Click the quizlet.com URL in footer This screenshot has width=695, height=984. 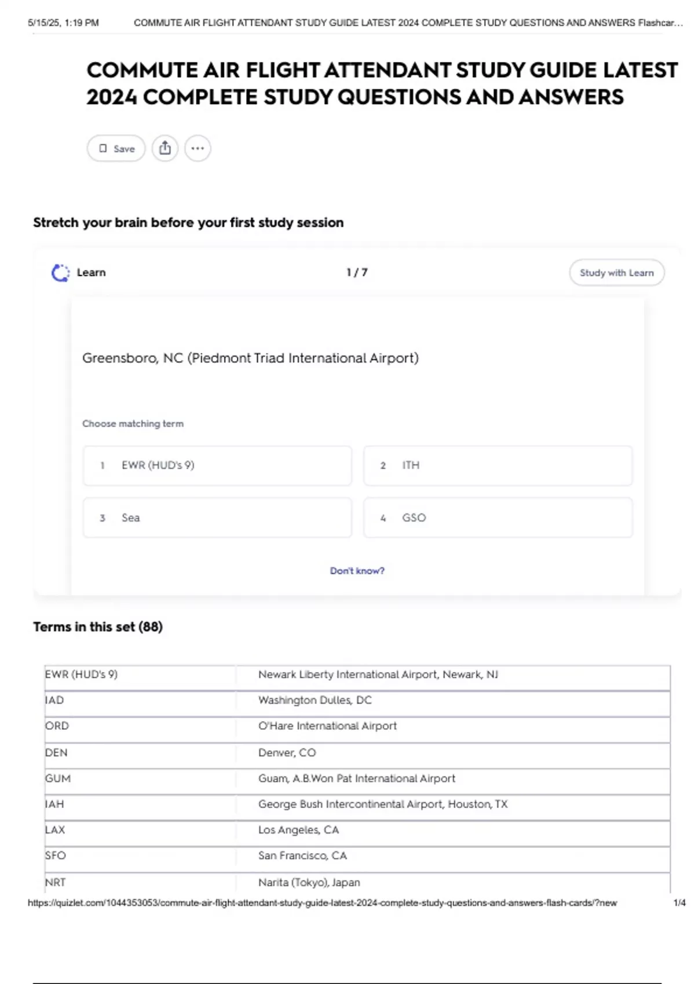[x=322, y=903]
